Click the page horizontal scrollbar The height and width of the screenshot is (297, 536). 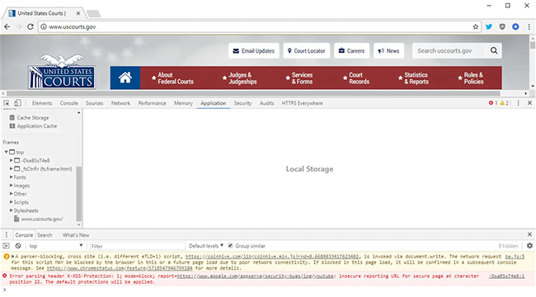(253, 93)
